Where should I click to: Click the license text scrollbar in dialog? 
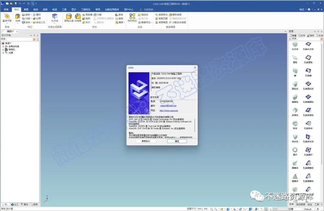point(195,126)
